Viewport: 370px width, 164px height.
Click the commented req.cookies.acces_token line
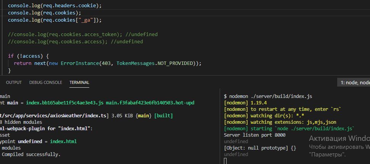[83, 34]
